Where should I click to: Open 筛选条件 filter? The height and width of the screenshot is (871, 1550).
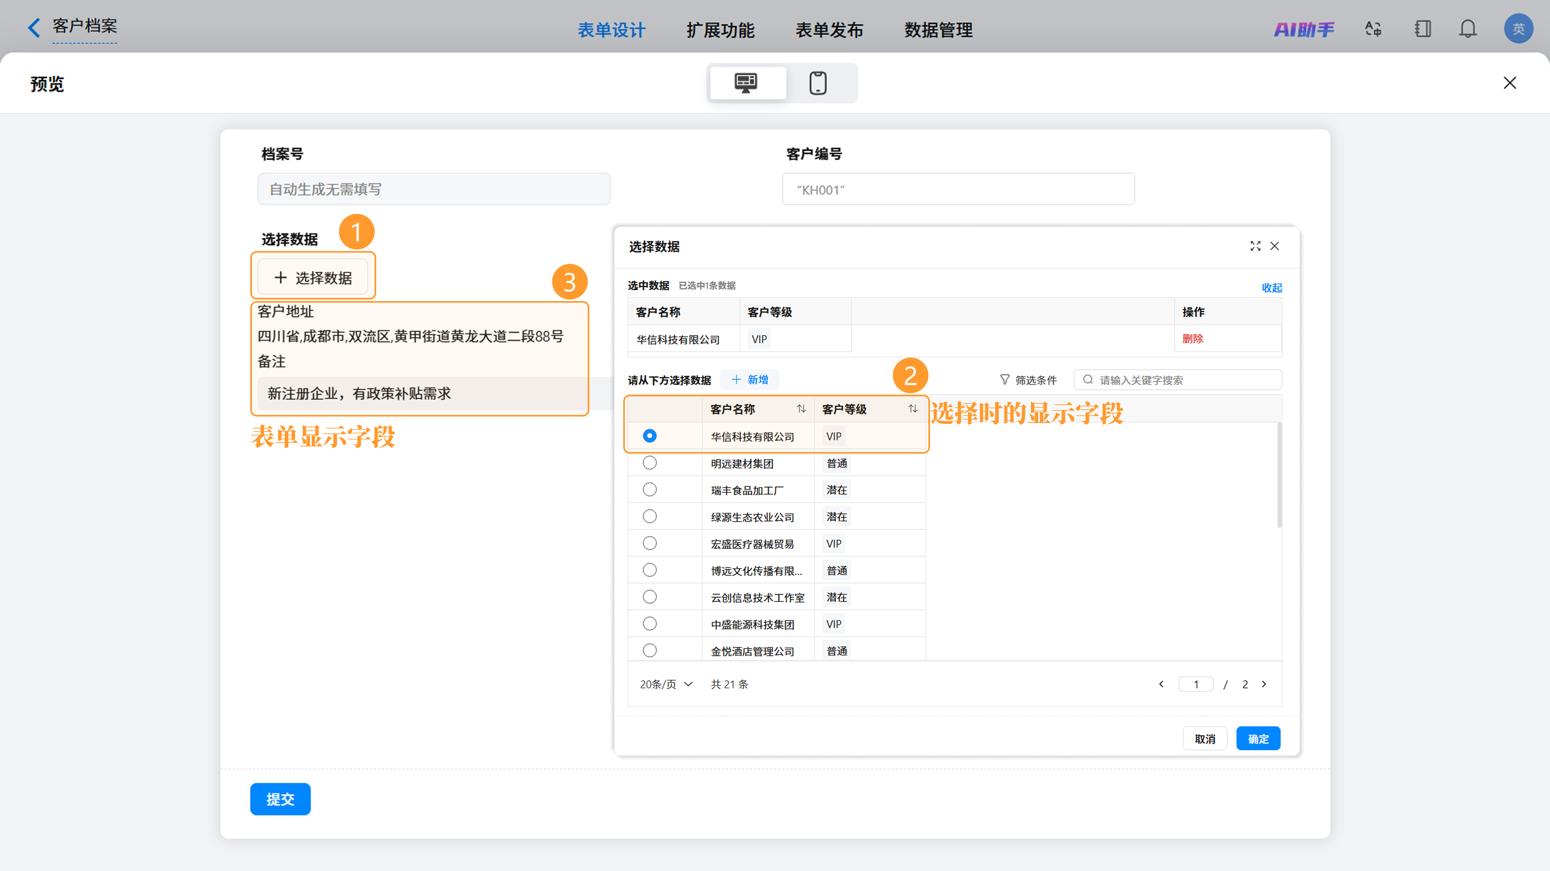coord(1028,380)
